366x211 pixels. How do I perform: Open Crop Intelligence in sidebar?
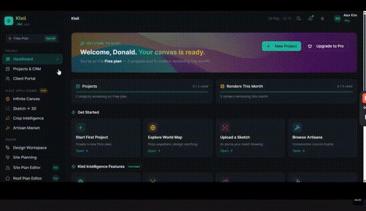(33, 118)
